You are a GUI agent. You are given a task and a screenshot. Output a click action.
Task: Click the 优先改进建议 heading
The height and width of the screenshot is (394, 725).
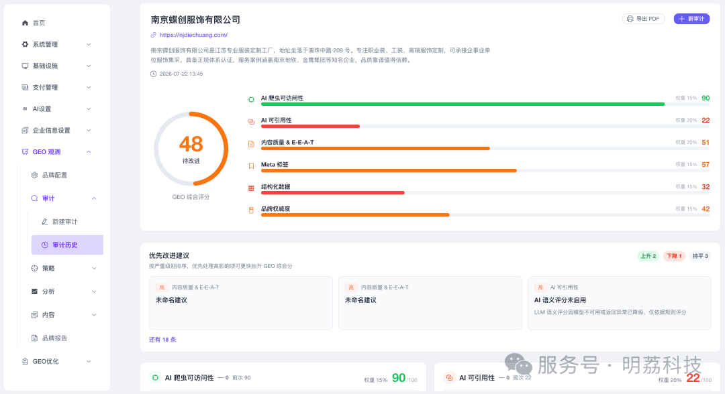pyautogui.click(x=169, y=255)
